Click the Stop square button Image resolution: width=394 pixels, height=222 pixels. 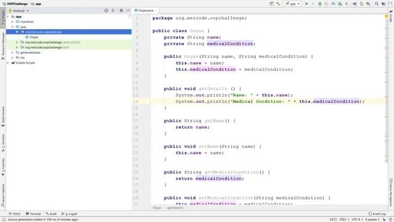pos(347,4)
